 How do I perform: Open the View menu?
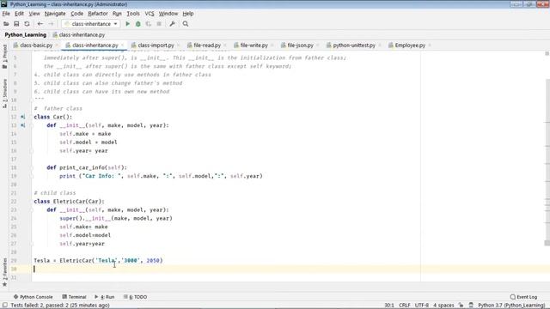[34, 14]
